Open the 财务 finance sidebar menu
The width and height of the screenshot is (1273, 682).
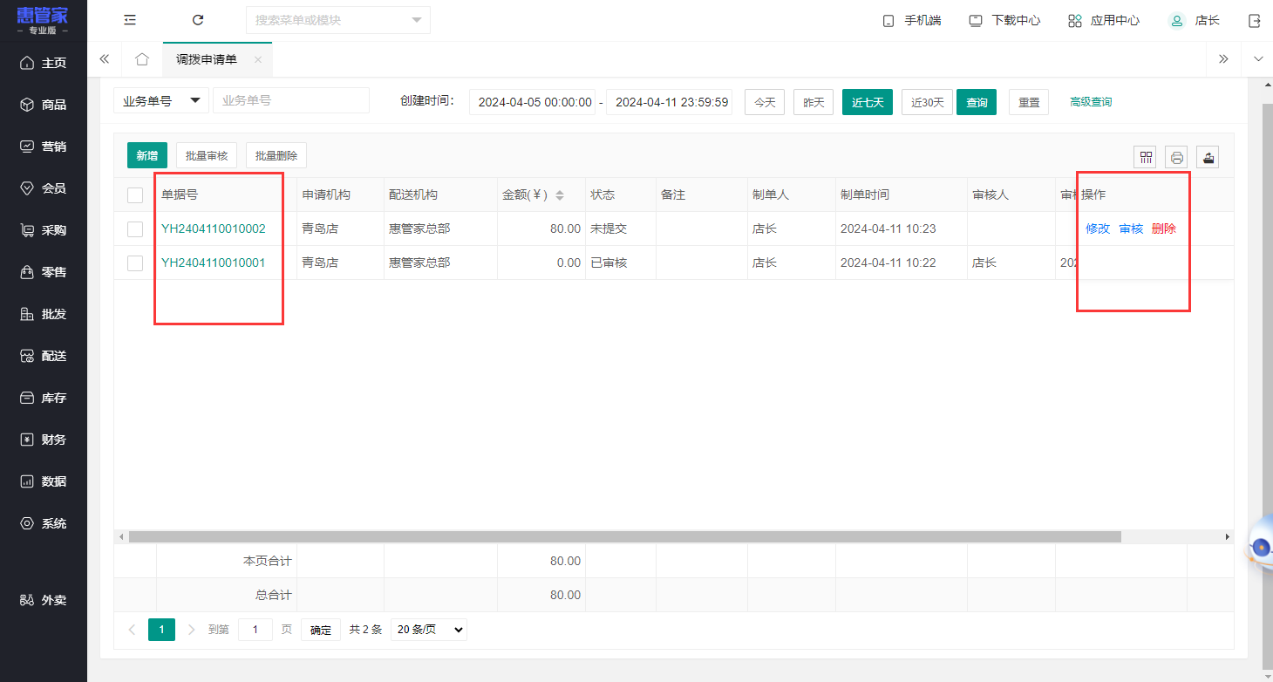tap(44, 440)
